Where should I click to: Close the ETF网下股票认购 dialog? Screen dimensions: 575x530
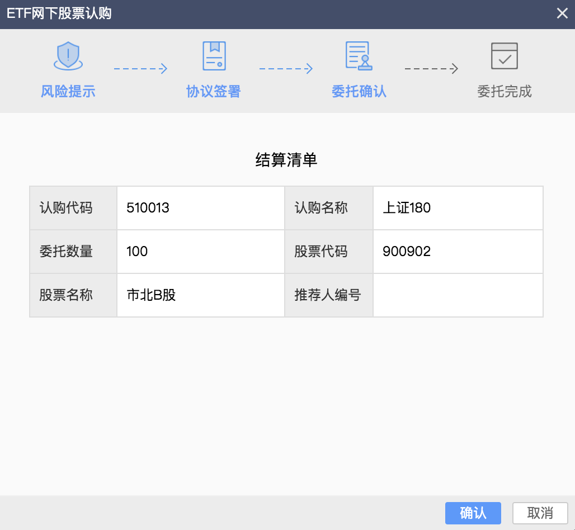[x=562, y=14]
